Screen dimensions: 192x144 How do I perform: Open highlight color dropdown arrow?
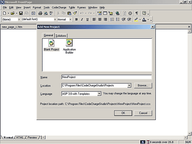point(140,20)
